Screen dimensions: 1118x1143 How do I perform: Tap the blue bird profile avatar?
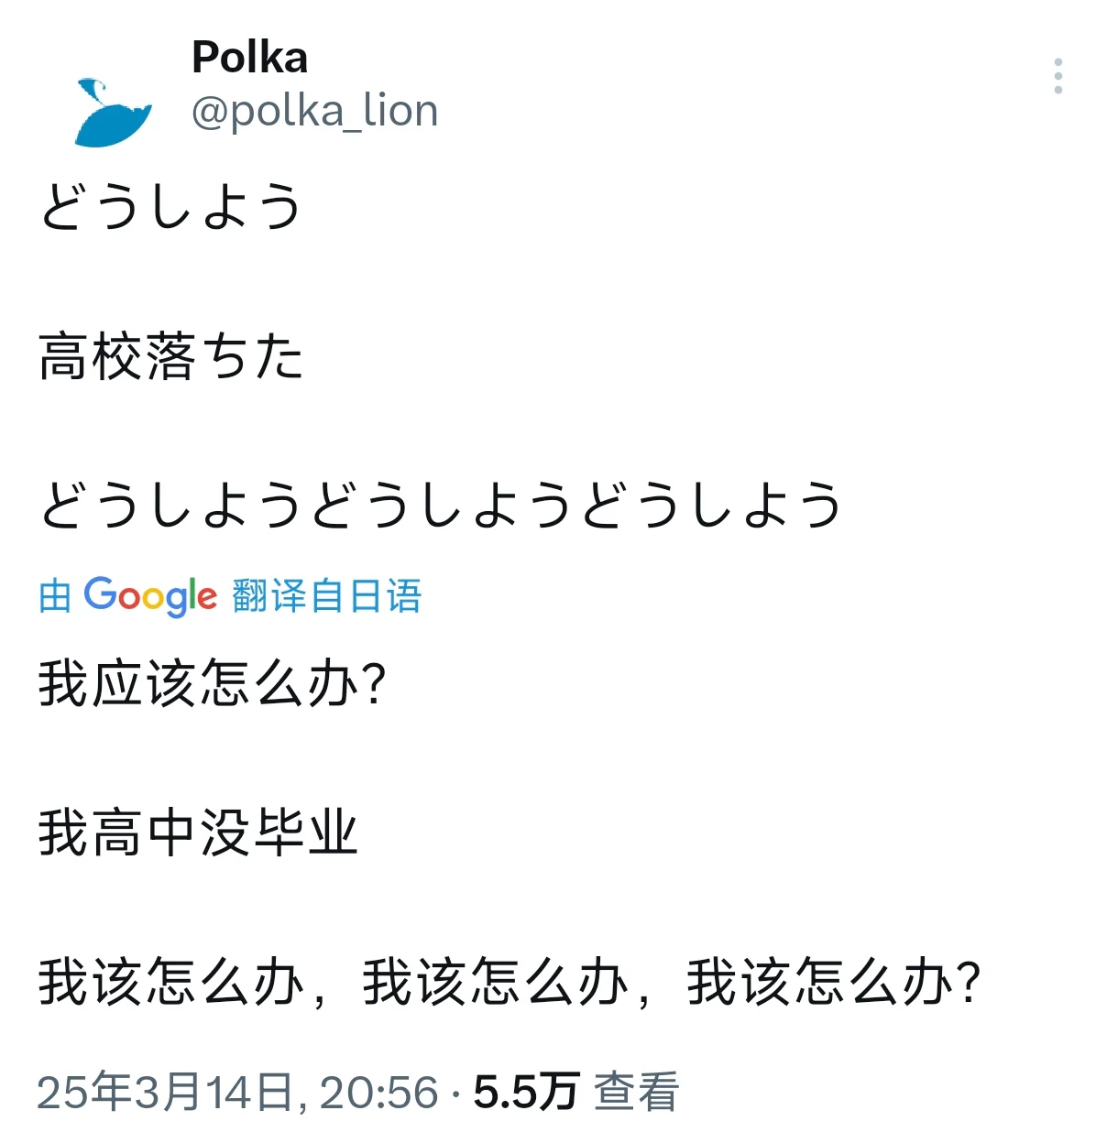(113, 113)
